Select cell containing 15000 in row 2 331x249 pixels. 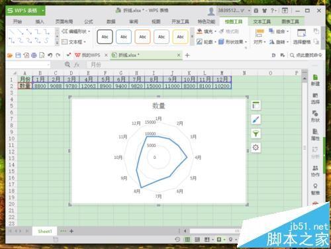click(154, 86)
